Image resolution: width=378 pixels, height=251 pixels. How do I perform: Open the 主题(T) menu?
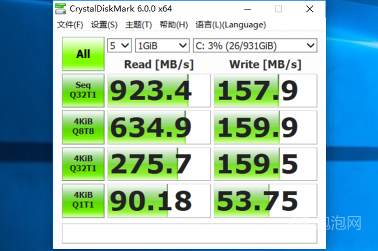tap(138, 25)
